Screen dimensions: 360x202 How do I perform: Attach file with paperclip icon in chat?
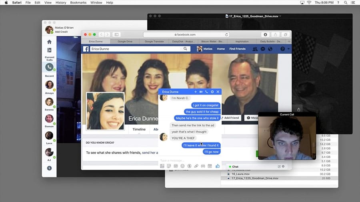pos(196,166)
